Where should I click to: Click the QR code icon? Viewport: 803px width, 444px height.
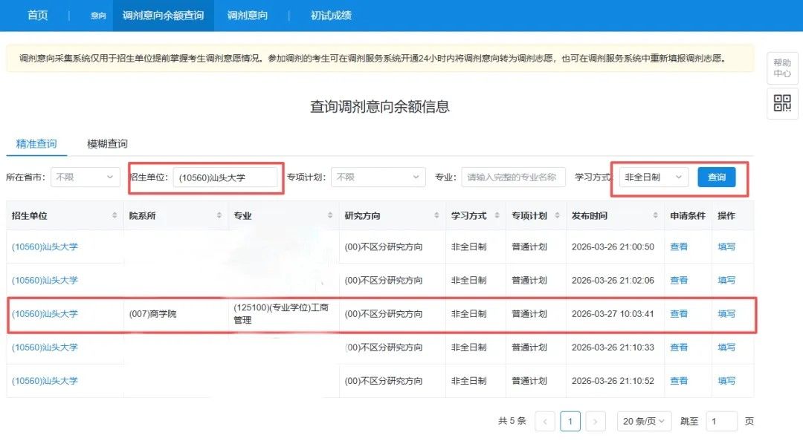coord(782,103)
